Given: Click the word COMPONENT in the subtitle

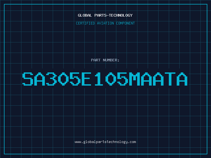Looking at the screenshot, I should tap(125, 23).
